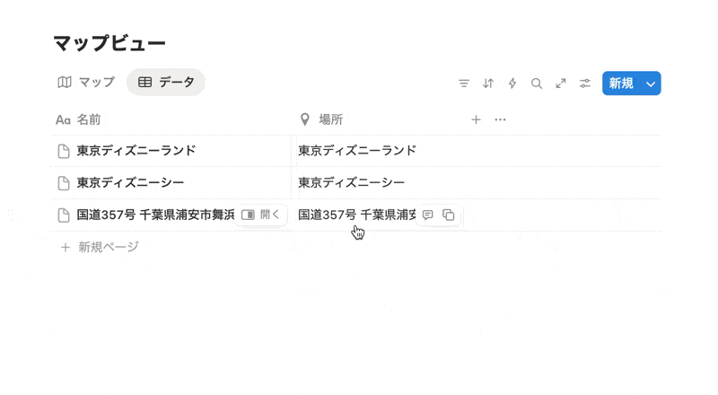Copy the 国道357号 location cell value
The image size is (718, 395).
tap(449, 215)
